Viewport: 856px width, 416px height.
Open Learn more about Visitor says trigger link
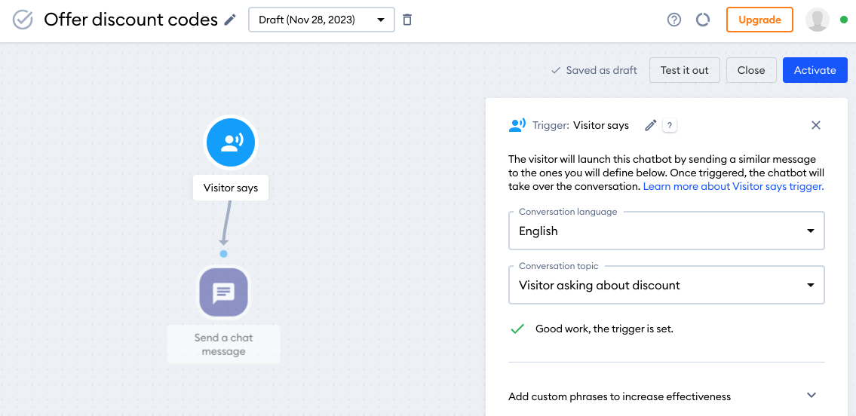(x=733, y=186)
